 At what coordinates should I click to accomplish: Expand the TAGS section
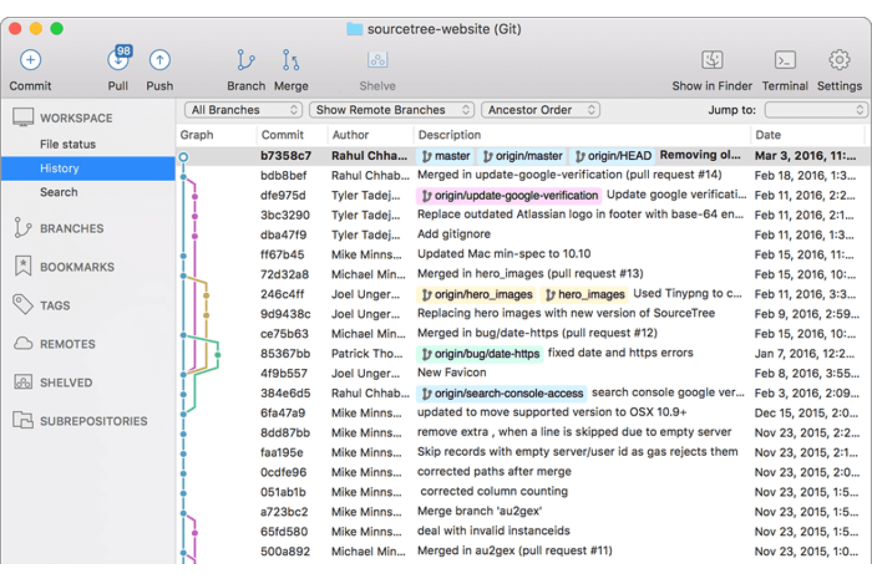55,306
